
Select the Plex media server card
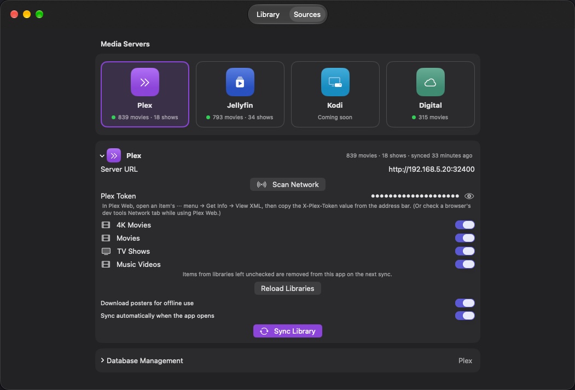point(145,94)
